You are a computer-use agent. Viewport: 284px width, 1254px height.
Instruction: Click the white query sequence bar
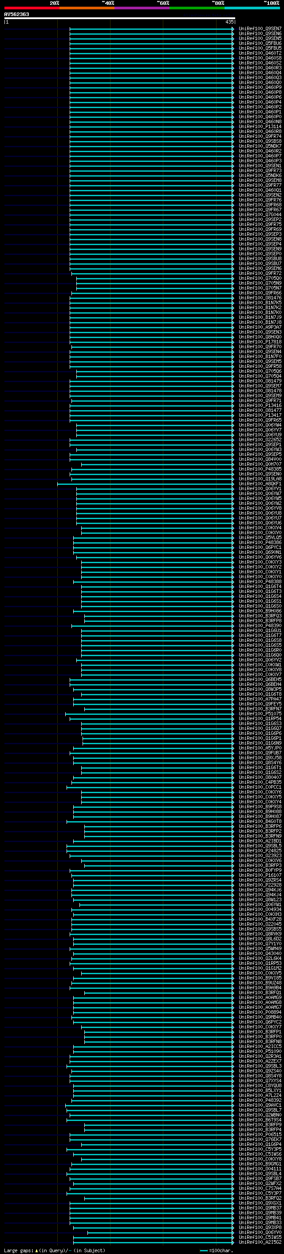click(x=120, y=19)
